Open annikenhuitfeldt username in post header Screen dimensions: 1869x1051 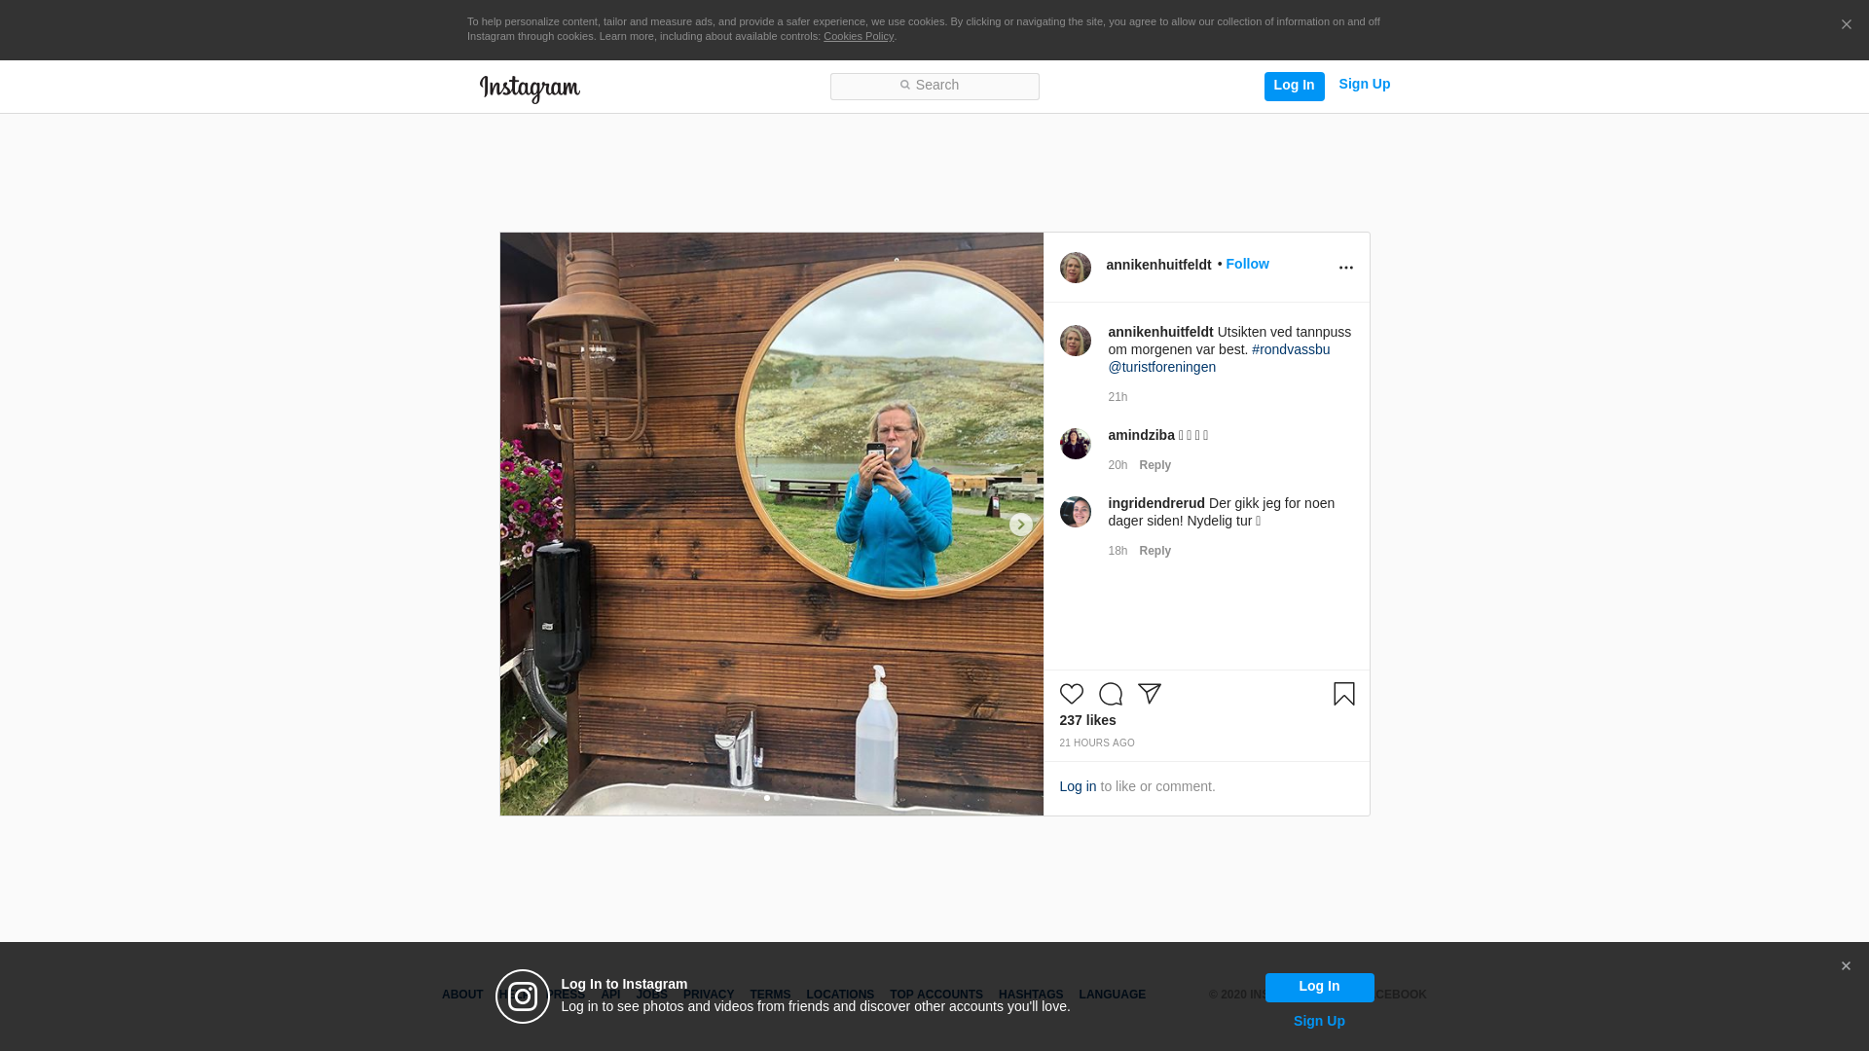coord(1158,265)
